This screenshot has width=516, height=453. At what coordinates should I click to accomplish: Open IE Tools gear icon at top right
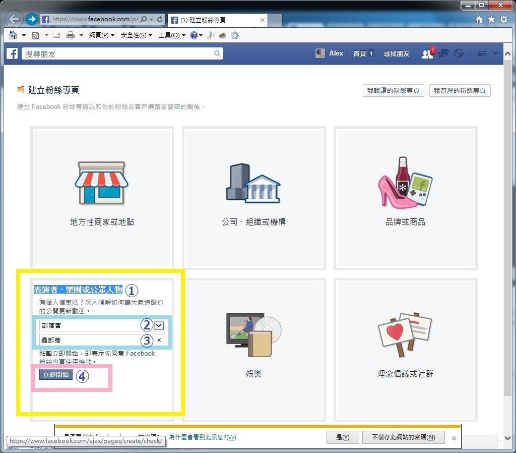coord(504,20)
